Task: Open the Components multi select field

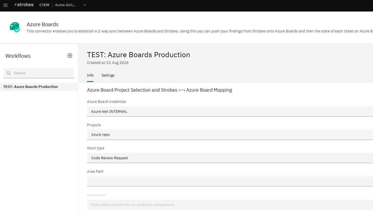Action: click(x=230, y=205)
